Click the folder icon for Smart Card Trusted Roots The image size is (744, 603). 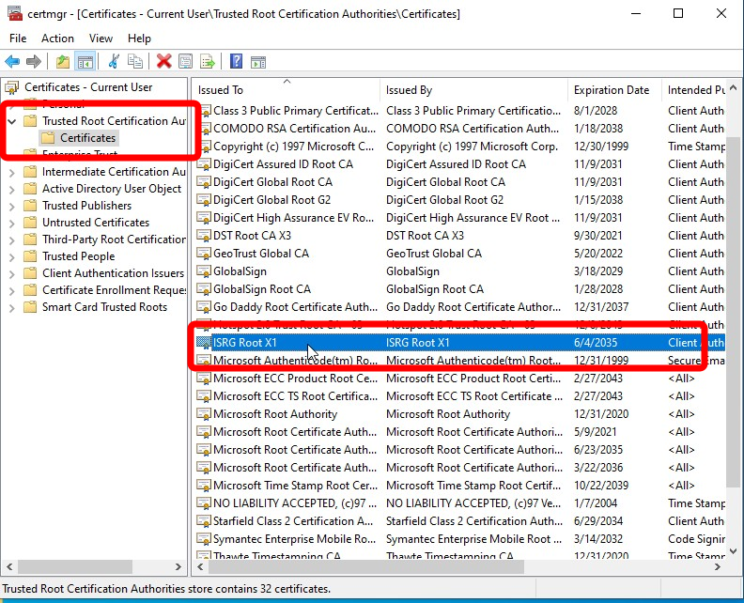click(30, 307)
